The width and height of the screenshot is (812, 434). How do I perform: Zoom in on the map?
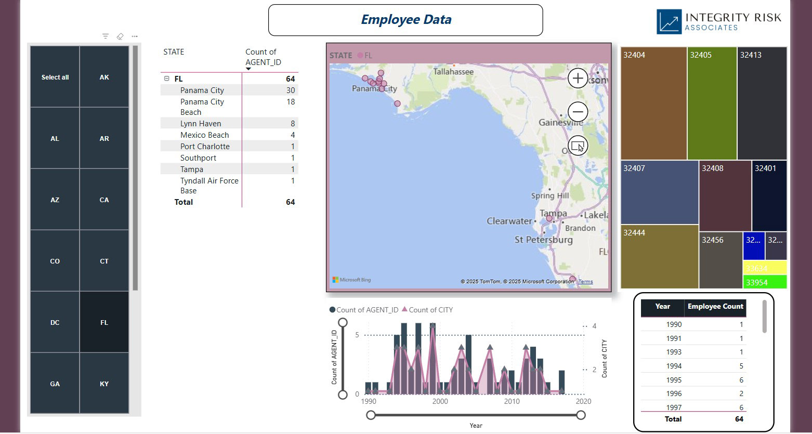click(x=578, y=78)
